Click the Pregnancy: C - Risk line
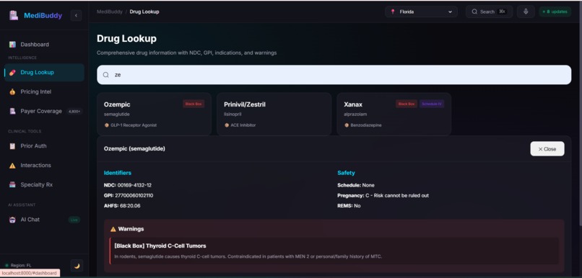This screenshot has width=582, height=278. tap(383, 195)
